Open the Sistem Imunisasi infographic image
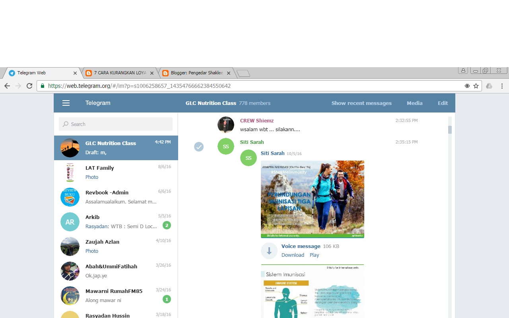The width and height of the screenshot is (509, 318). click(313, 291)
